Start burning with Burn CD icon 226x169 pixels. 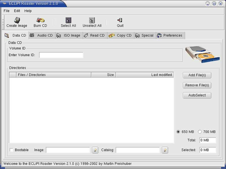(40, 20)
